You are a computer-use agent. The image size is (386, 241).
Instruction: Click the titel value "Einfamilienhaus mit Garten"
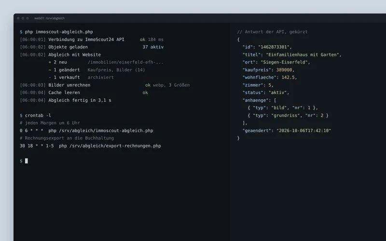[303, 55]
